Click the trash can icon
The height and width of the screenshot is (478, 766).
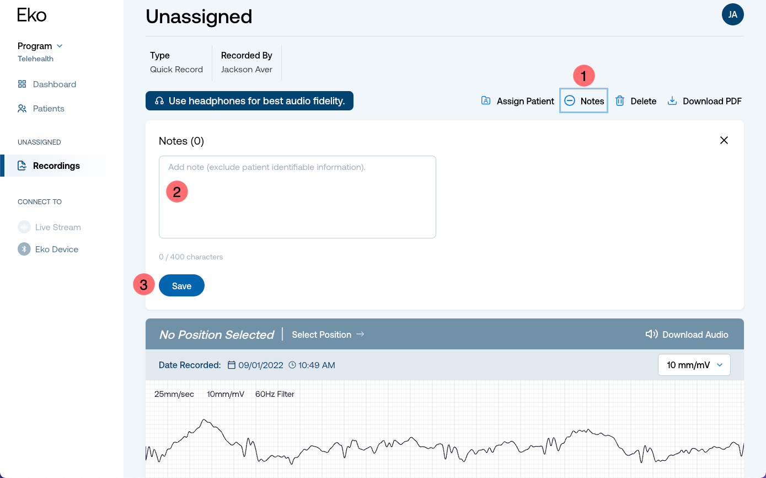[x=620, y=101]
